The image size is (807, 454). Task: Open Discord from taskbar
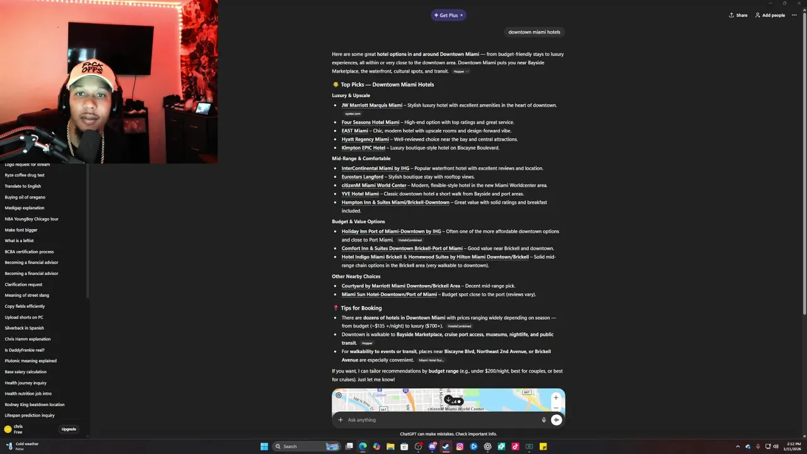432,446
